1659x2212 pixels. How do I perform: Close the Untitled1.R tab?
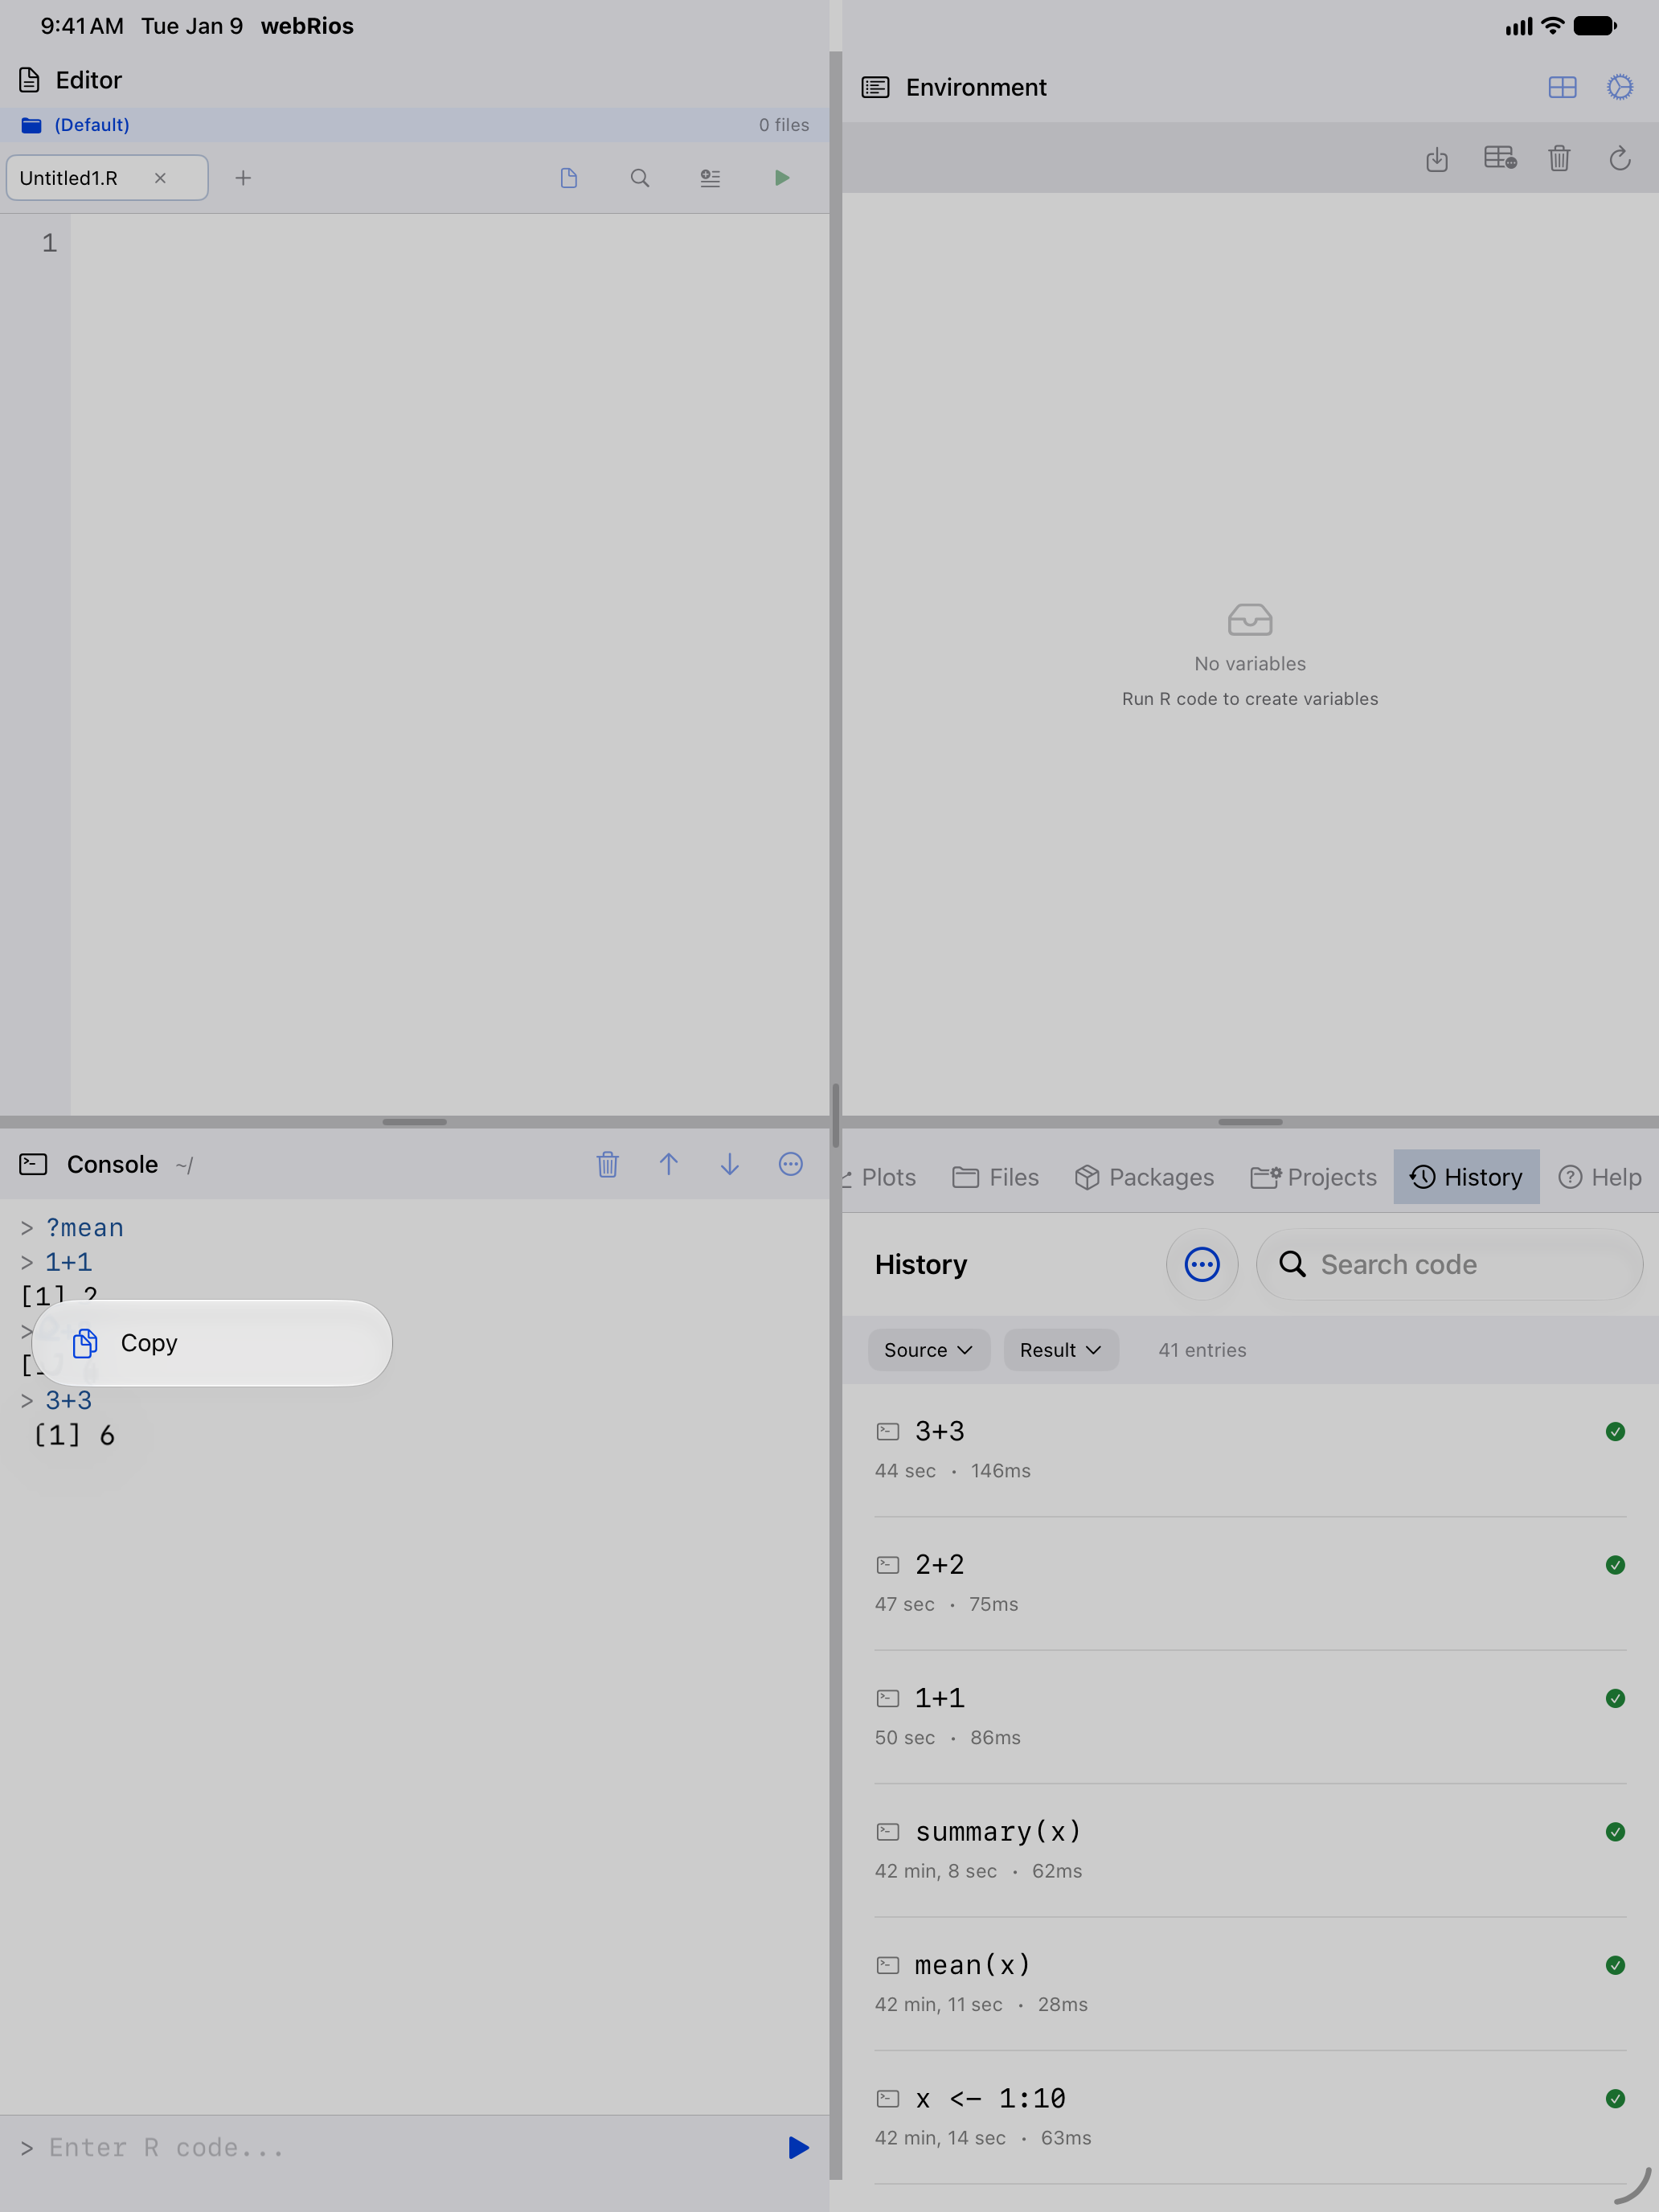tap(160, 178)
